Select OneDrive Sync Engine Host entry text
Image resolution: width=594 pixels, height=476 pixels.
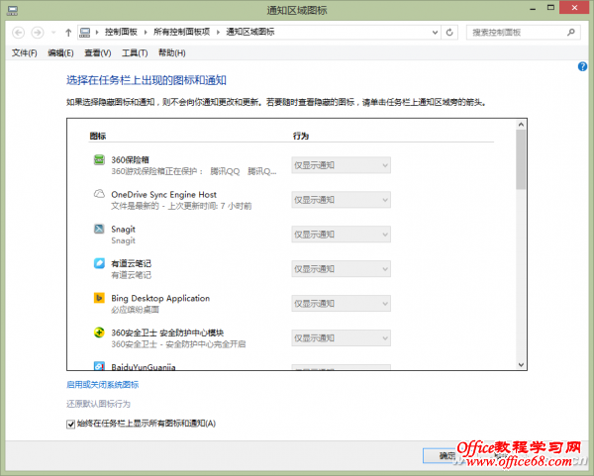click(163, 195)
